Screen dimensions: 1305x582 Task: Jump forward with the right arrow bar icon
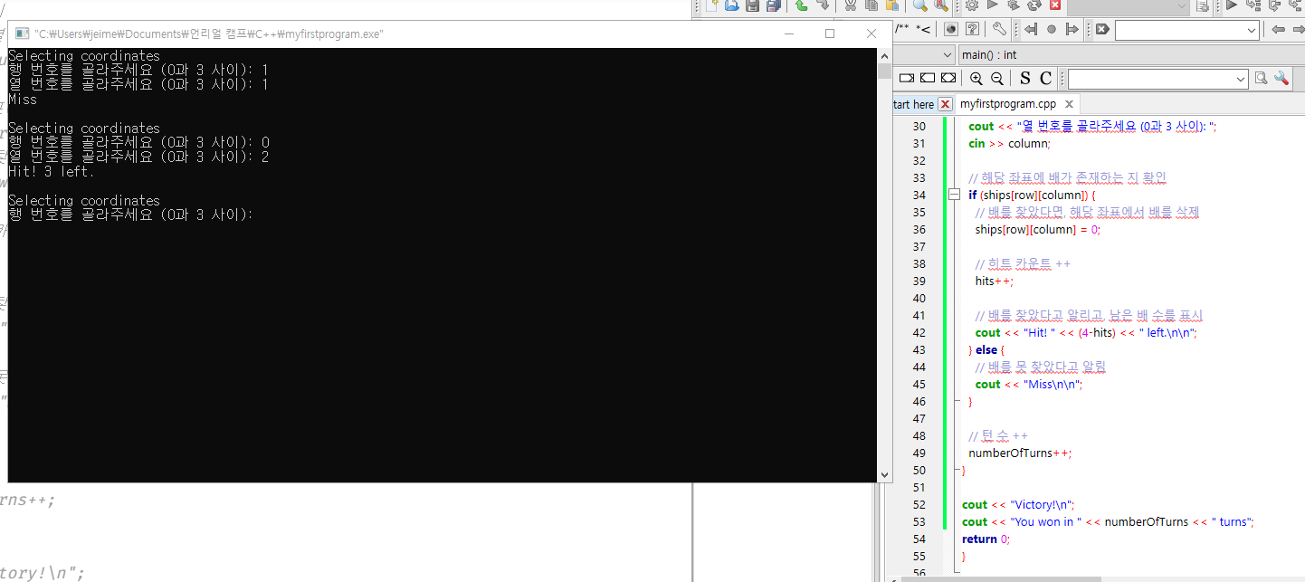1072,29
